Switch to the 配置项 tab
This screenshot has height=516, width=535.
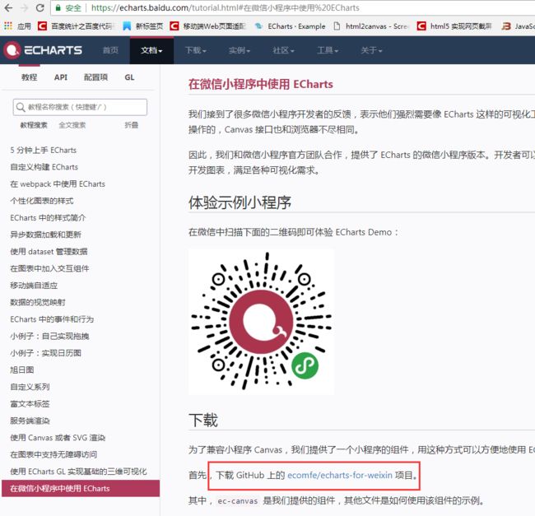pyautogui.click(x=95, y=77)
